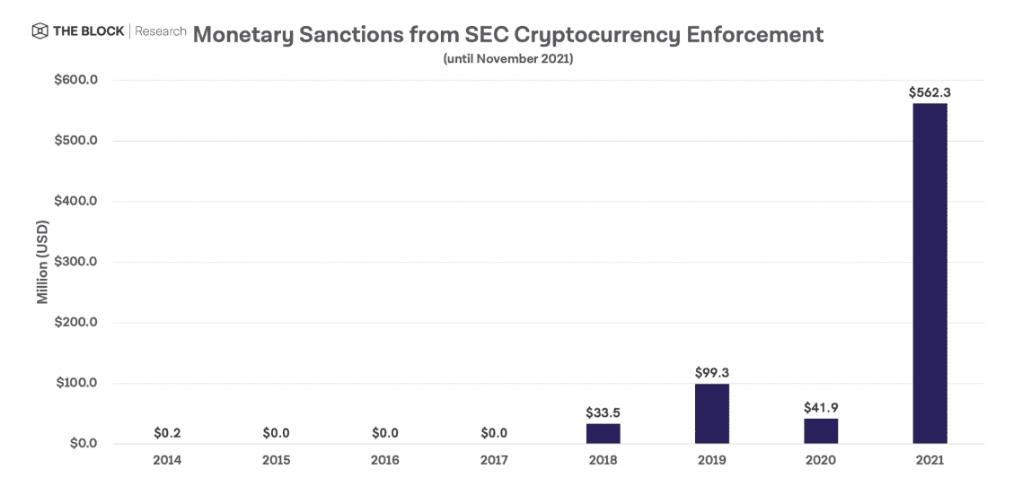Click the 2021 bar in the chart
1022x503 pixels.
pyautogui.click(x=929, y=273)
